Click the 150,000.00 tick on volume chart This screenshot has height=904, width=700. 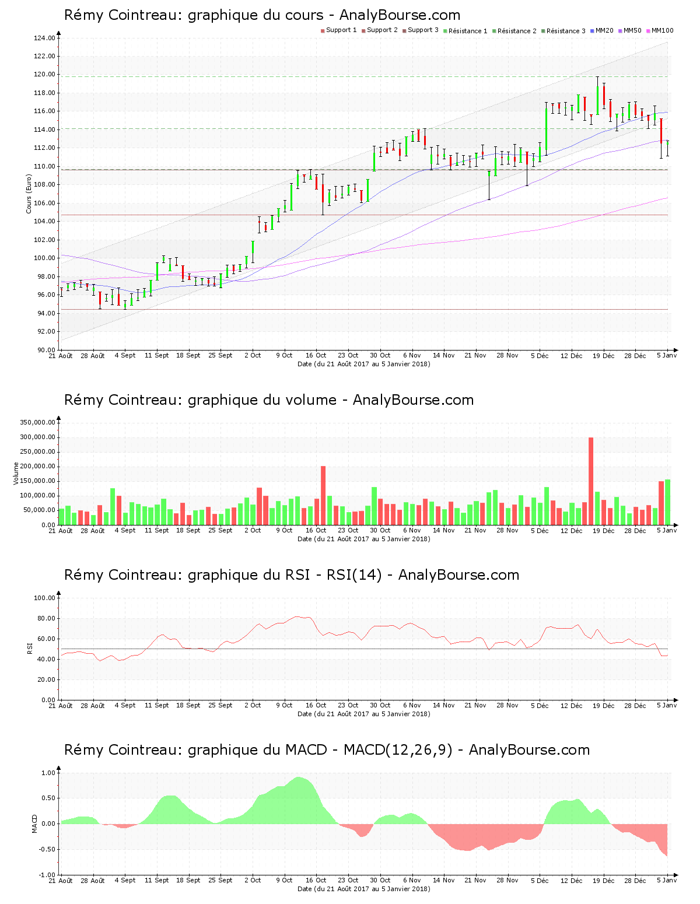[x=38, y=481]
